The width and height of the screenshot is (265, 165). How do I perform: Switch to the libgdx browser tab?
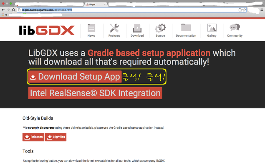point(96,5)
